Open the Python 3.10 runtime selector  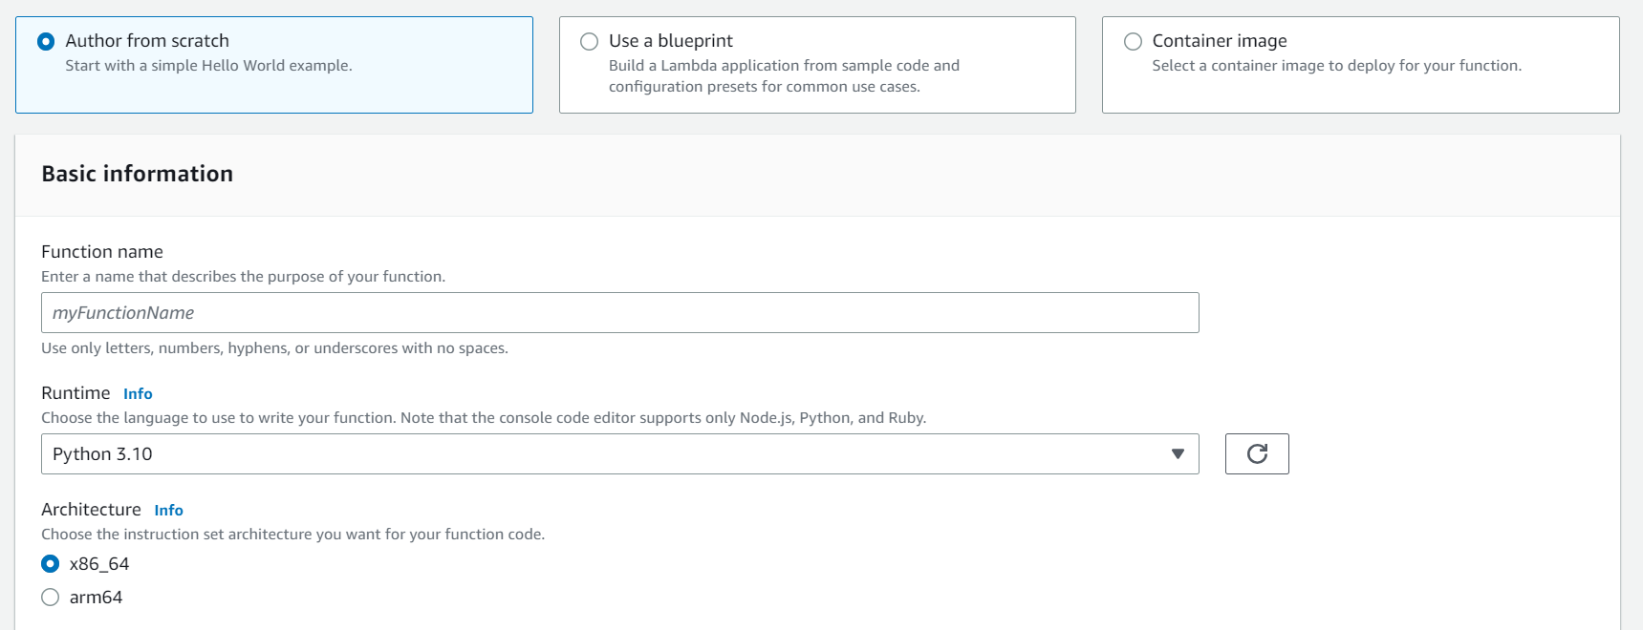pyautogui.click(x=612, y=454)
